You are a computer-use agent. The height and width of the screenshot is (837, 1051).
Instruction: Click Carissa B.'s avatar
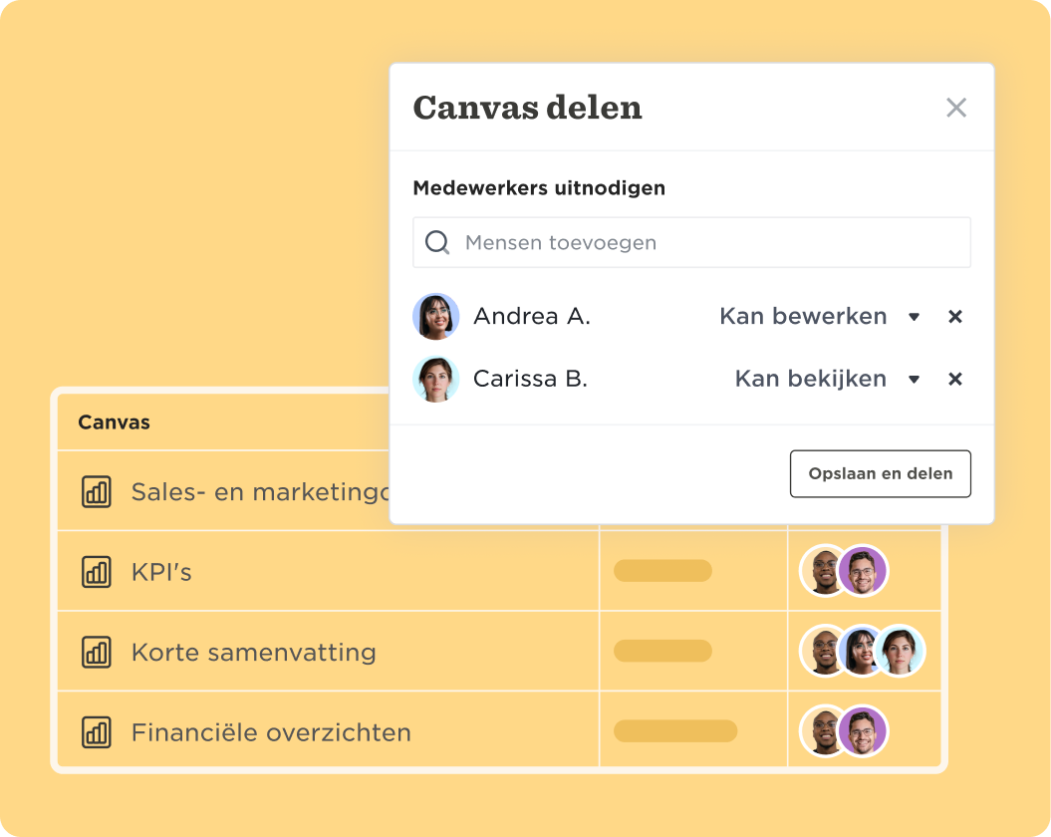point(435,379)
